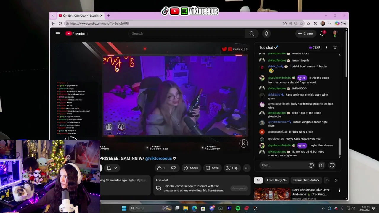Open browser history clock icon

[x=316, y=23]
